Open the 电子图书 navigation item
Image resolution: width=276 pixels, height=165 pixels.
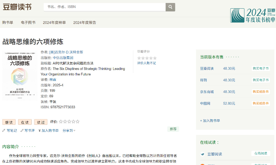[28, 23]
